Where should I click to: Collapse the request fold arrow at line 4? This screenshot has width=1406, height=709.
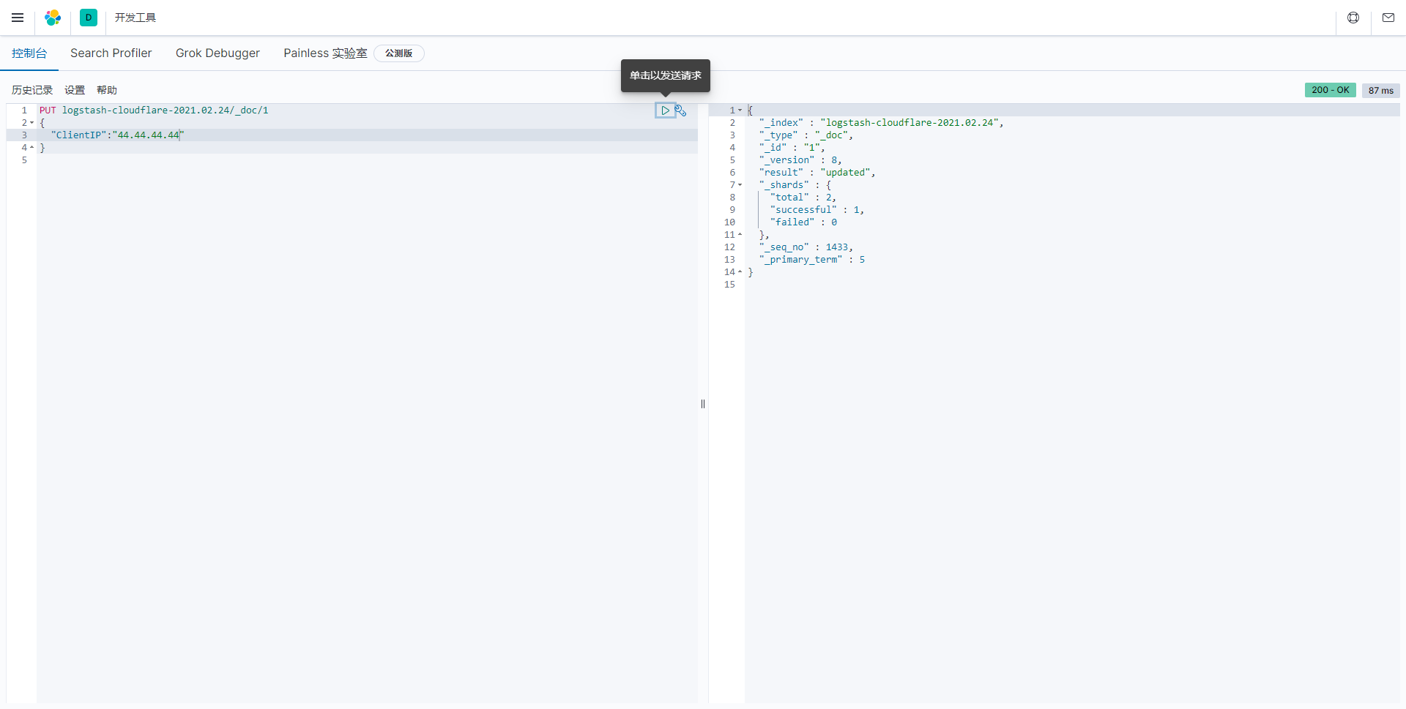[32, 148]
